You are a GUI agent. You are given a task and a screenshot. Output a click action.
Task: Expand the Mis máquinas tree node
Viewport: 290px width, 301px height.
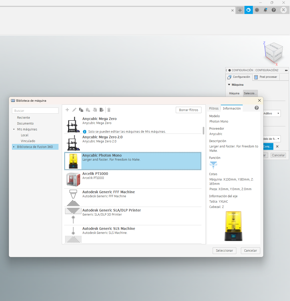click(x=14, y=129)
